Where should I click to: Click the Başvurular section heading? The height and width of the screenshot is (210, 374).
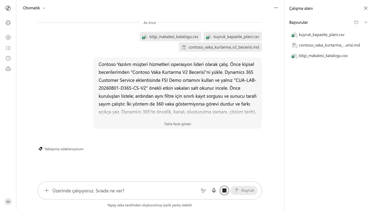tap(299, 22)
